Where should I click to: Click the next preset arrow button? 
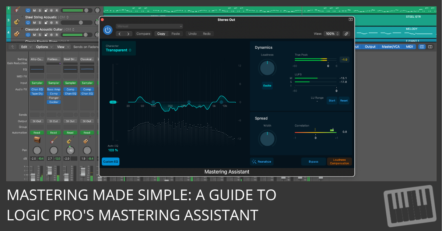[x=128, y=34]
